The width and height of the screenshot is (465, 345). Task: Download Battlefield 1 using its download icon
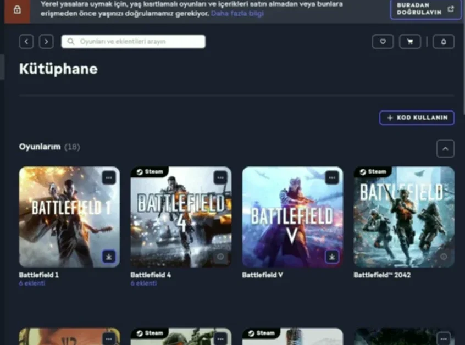click(x=109, y=257)
